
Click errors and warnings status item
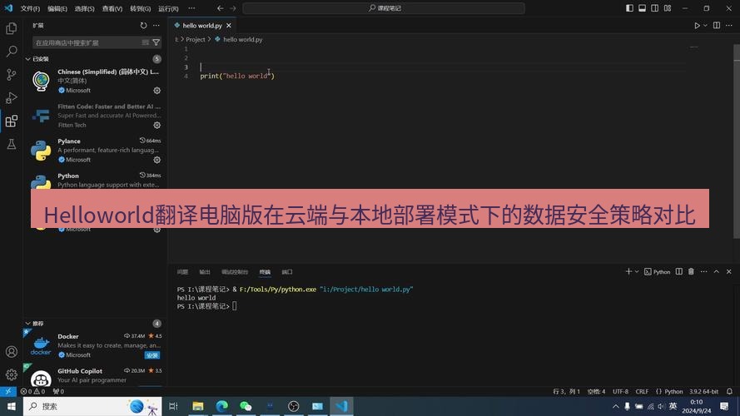[32, 392]
